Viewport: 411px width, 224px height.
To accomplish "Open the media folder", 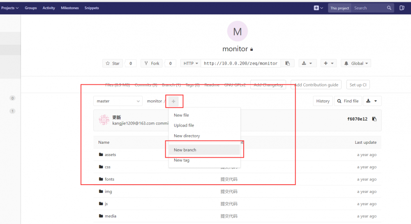I will pyautogui.click(x=110, y=216).
